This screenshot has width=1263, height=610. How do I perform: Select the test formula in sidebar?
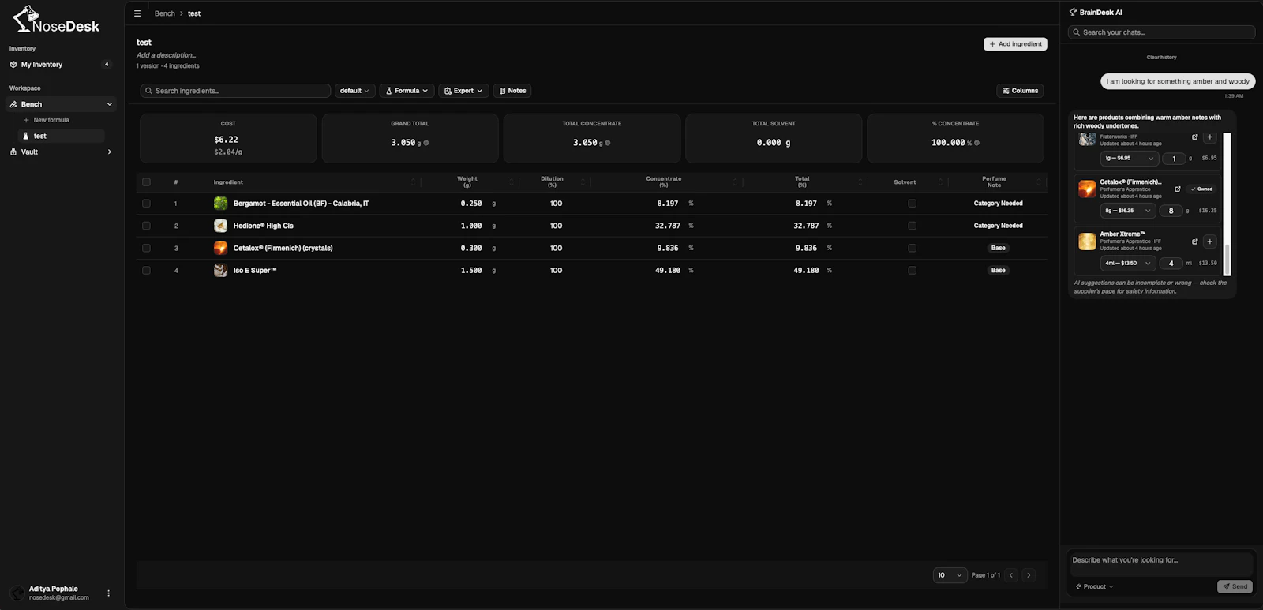pos(61,136)
